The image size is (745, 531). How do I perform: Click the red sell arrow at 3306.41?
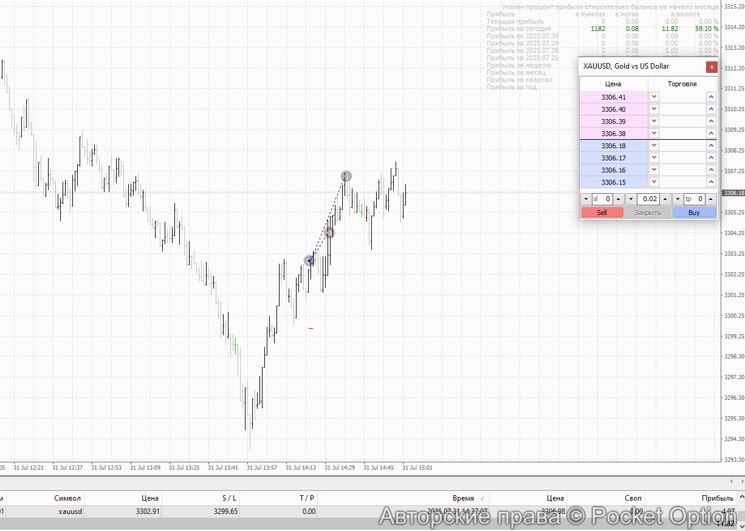pyautogui.click(x=654, y=97)
